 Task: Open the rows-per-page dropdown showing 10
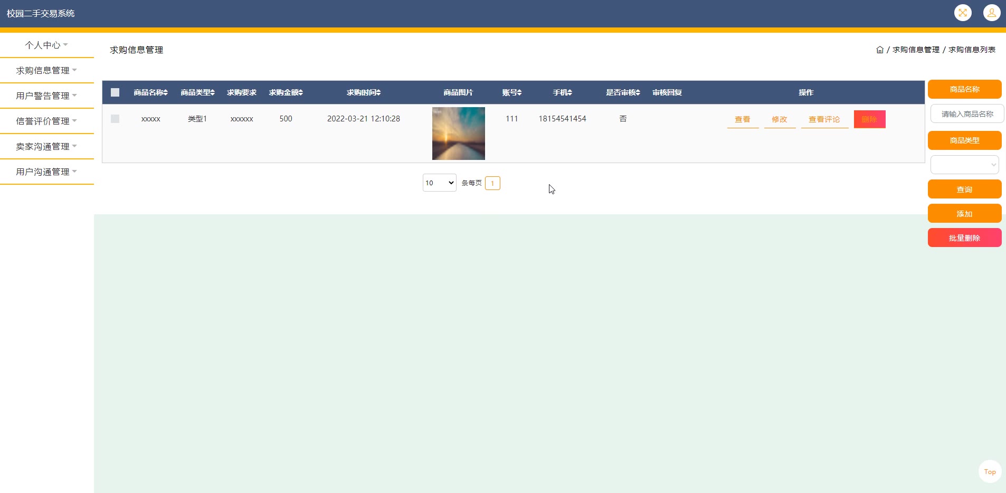[x=440, y=183]
